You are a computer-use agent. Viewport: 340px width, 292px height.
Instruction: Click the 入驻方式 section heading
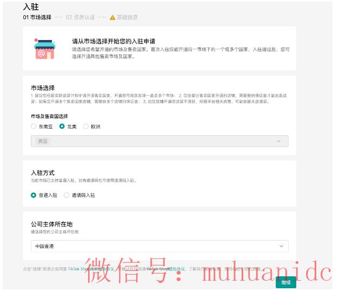(43, 173)
